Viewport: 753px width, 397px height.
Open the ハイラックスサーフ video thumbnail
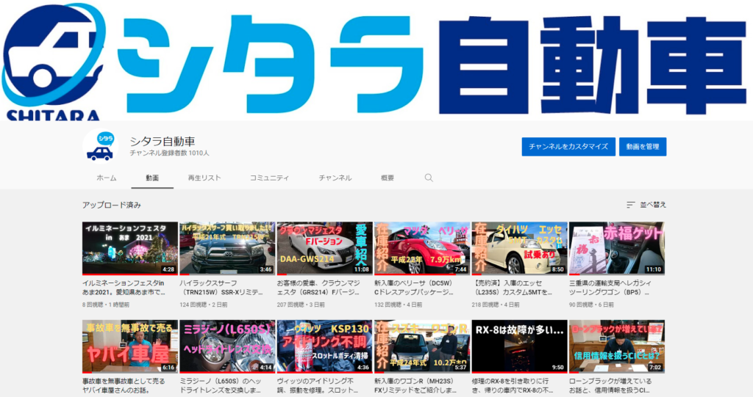pyautogui.click(x=227, y=248)
